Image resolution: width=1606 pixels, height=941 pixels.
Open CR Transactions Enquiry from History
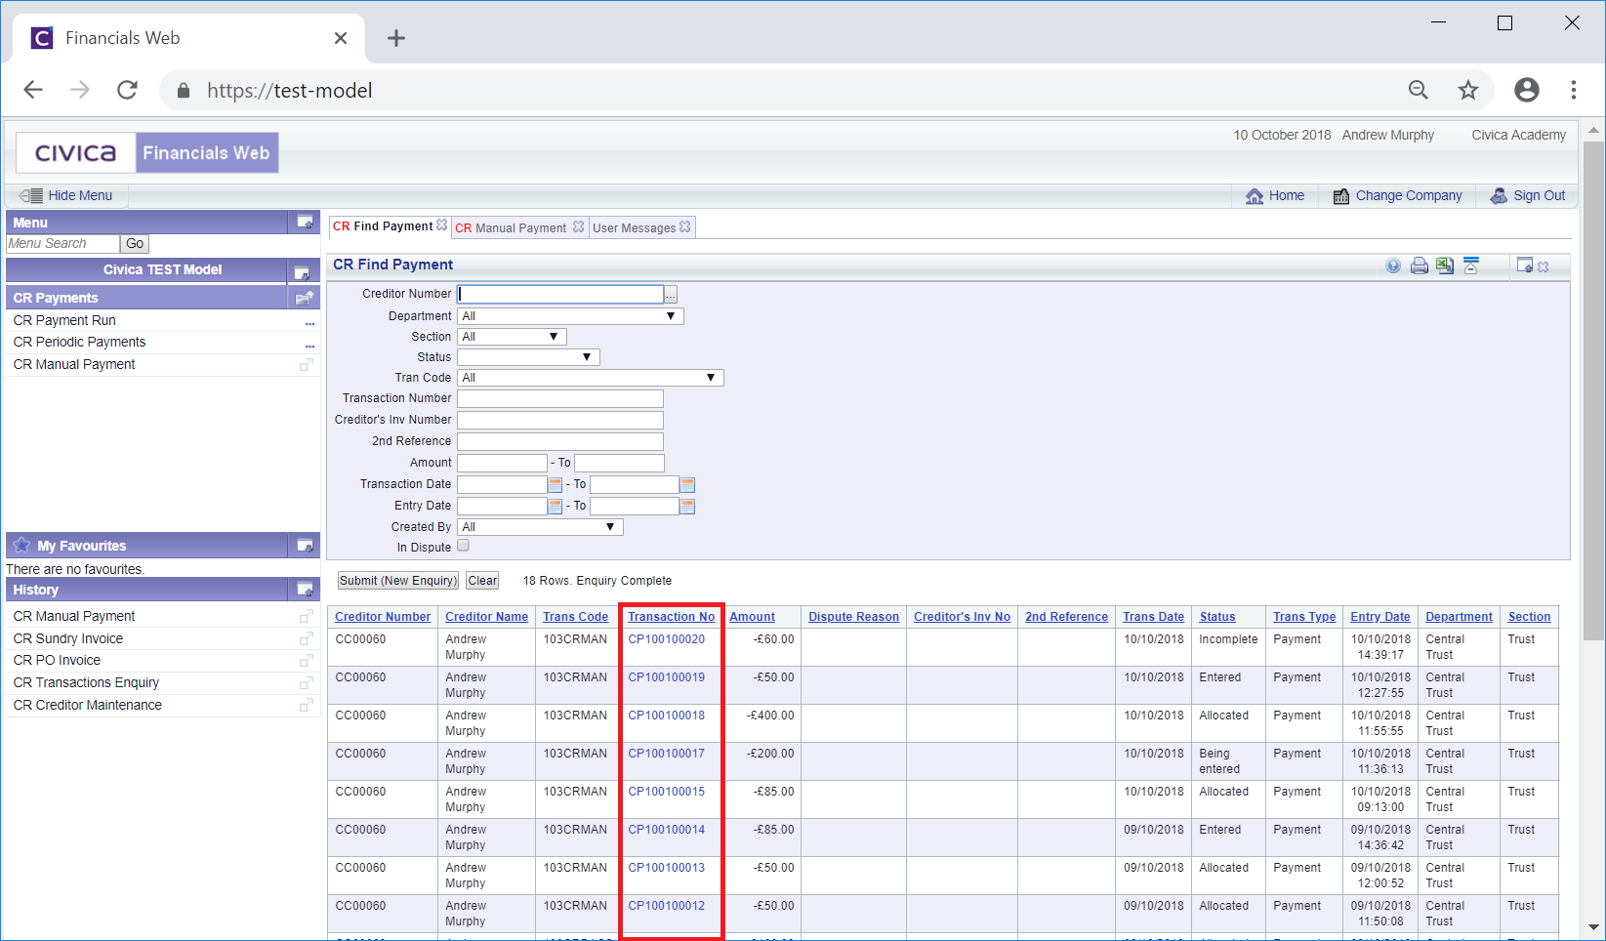pyautogui.click(x=86, y=683)
